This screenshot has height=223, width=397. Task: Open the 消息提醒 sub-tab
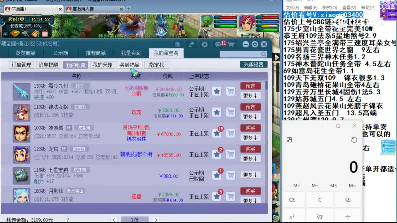click(48, 65)
